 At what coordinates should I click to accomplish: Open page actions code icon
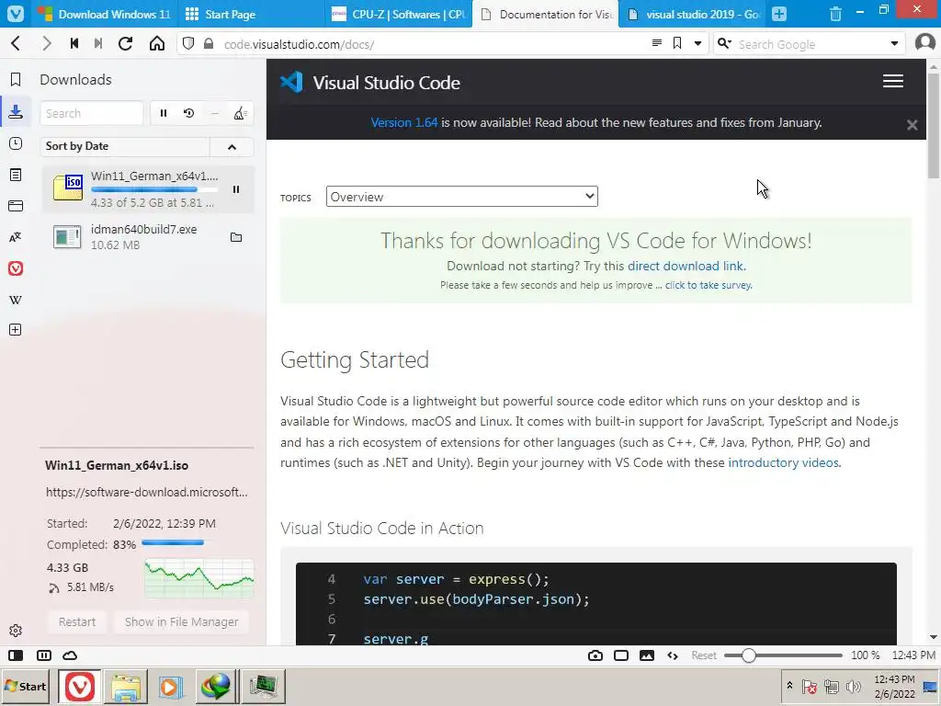[673, 655]
